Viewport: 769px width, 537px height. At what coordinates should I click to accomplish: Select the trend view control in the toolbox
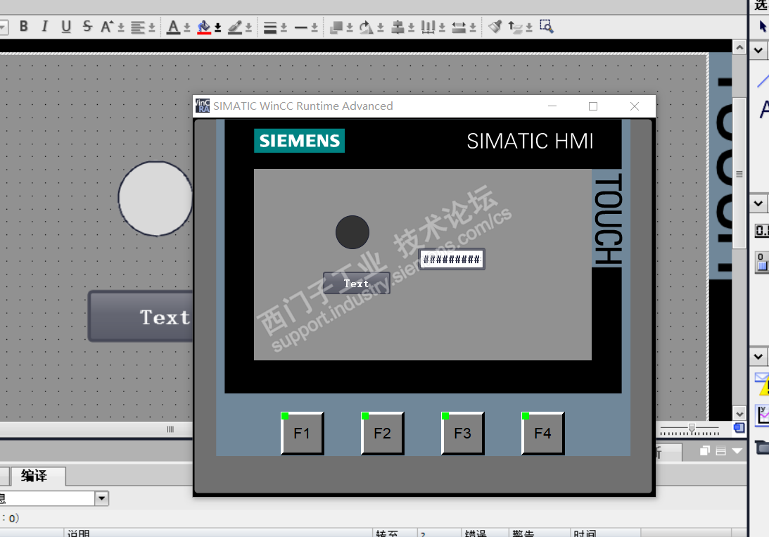point(763,415)
